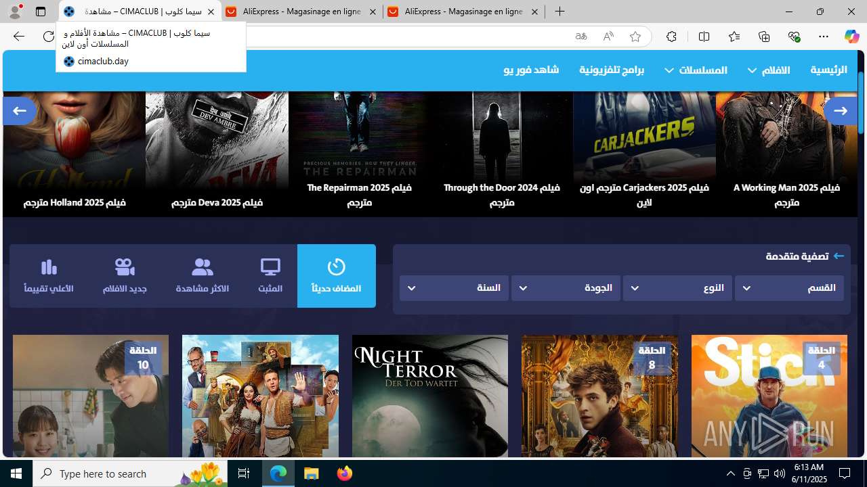The width and height of the screenshot is (867, 487).
Task: Select the المثبت tab
Action: [270, 276]
